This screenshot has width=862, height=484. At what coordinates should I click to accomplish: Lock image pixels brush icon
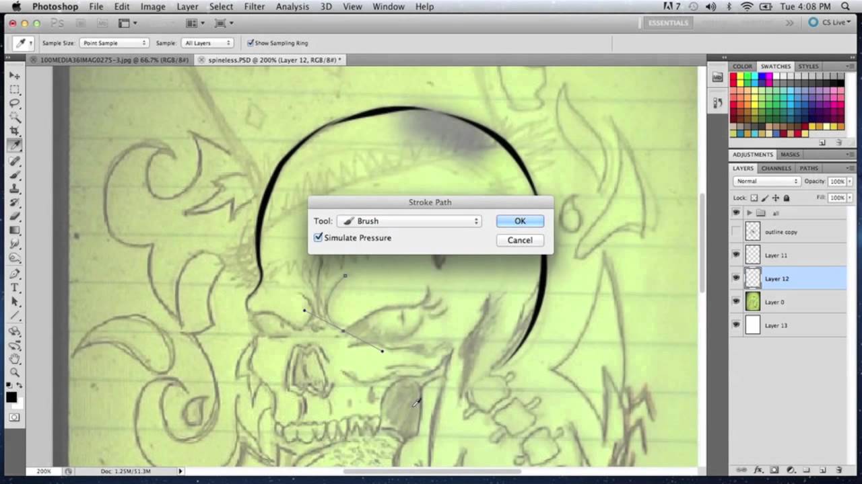765,198
